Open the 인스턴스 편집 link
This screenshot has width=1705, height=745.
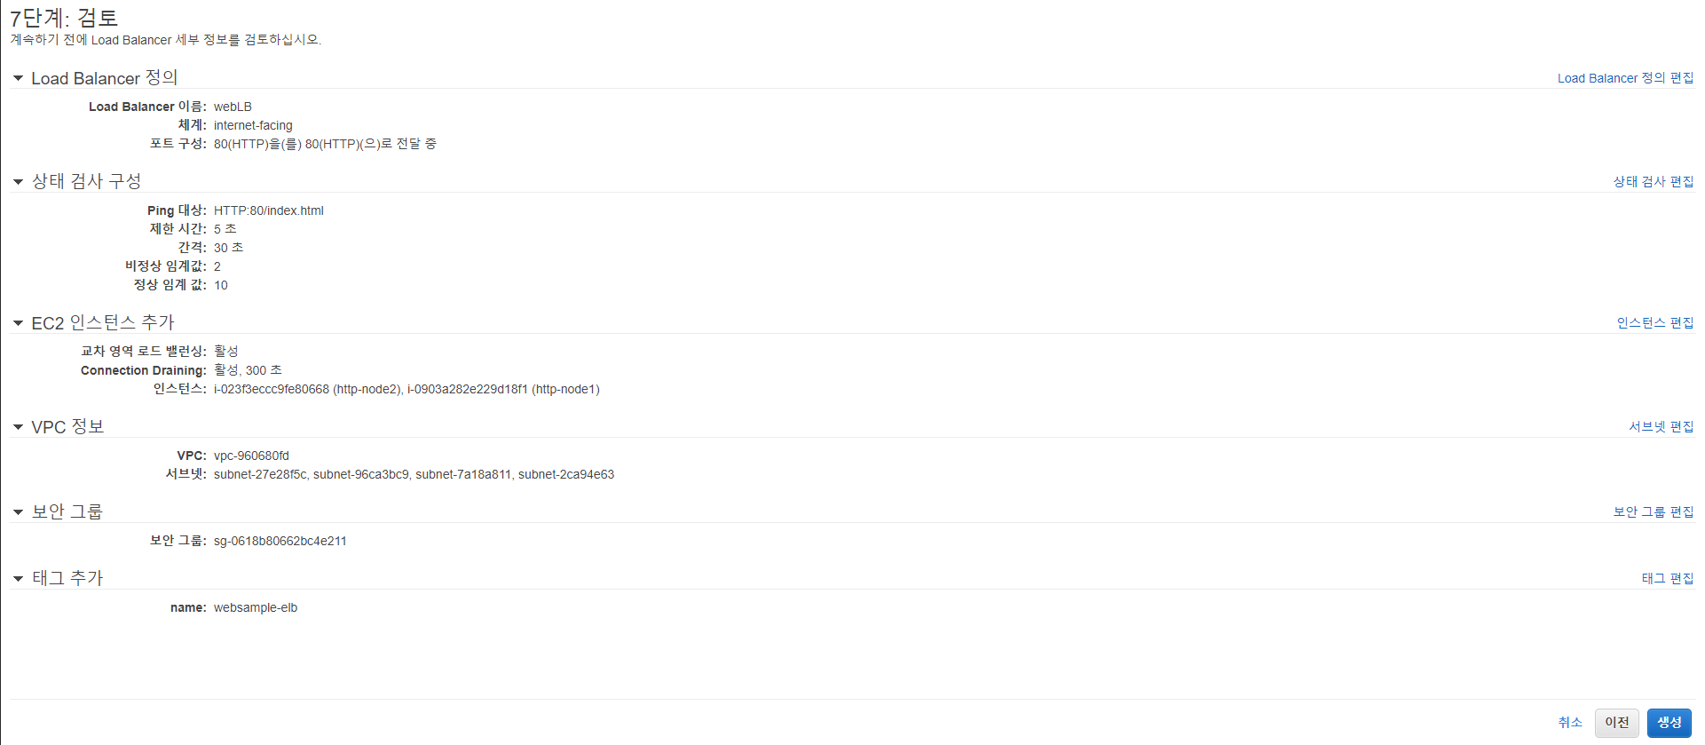pos(1654,322)
